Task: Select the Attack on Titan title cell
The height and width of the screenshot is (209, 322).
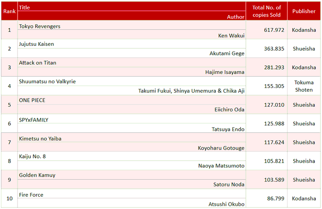Action: pyautogui.click(x=132, y=62)
